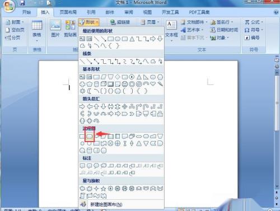Image resolution: width=280 pixels, height=211 pixels.
Task: Open the 引用 references tab
Action: click(x=91, y=12)
